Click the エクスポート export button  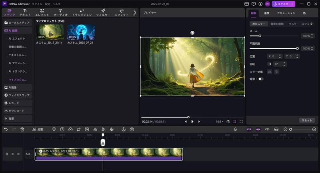point(284,4)
